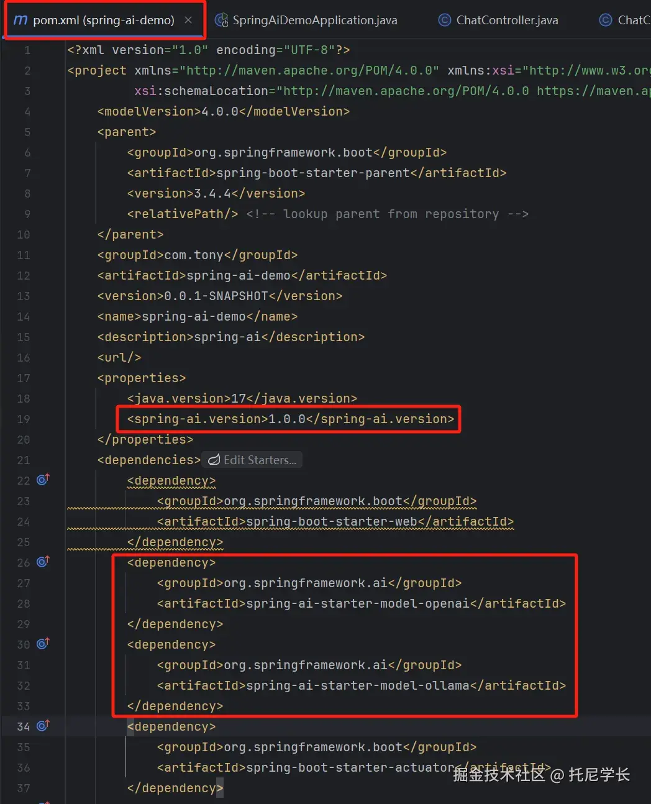Click the closing </properties> tag
The width and height of the screenshot is (651, 804).
(x=145, y=439)
